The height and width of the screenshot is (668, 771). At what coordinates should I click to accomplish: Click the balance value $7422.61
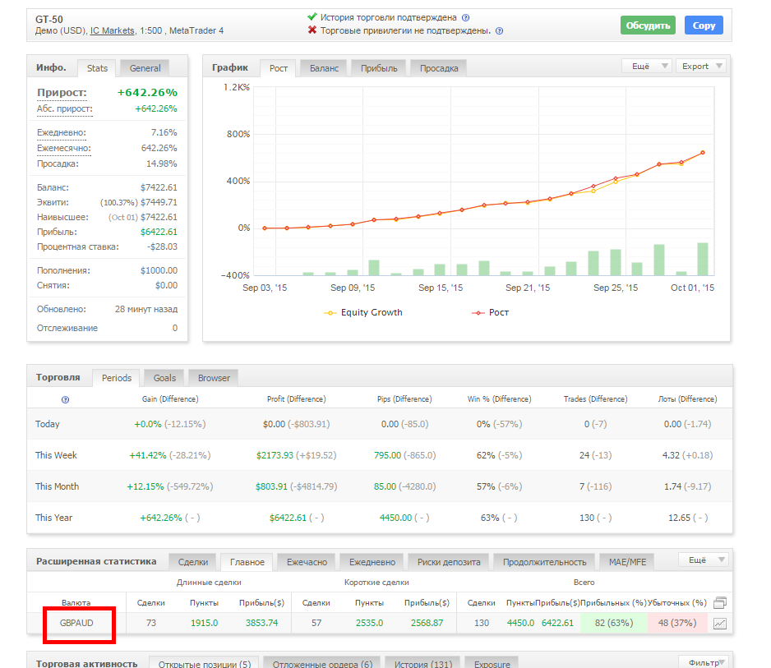point(159,188)
